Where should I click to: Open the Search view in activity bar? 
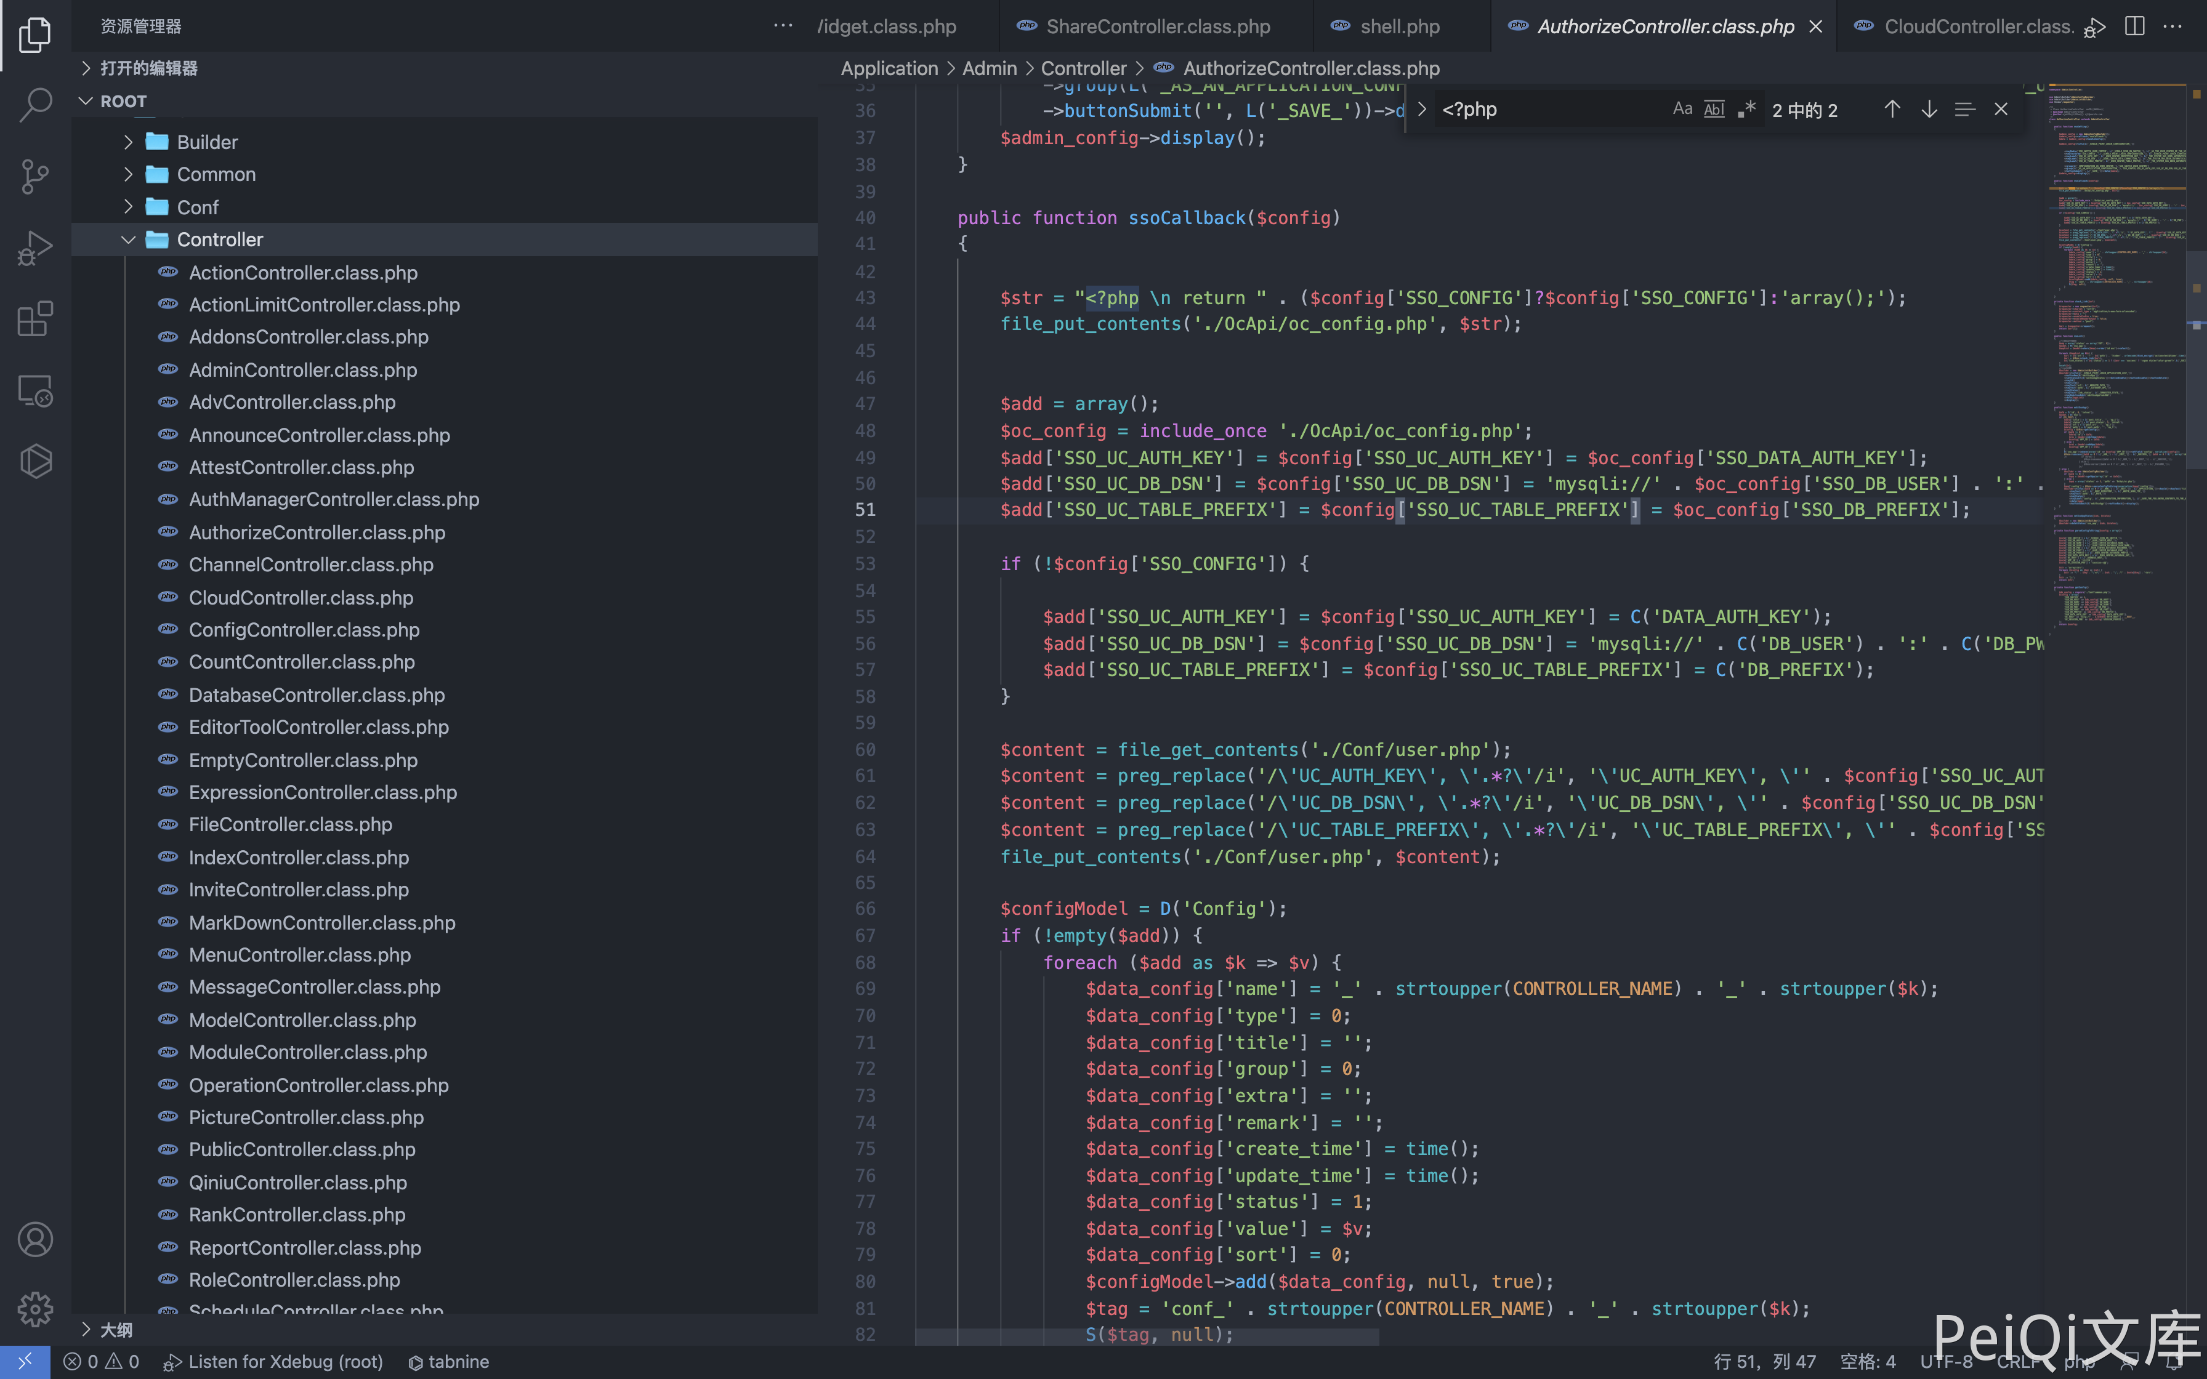click(34, 105)
